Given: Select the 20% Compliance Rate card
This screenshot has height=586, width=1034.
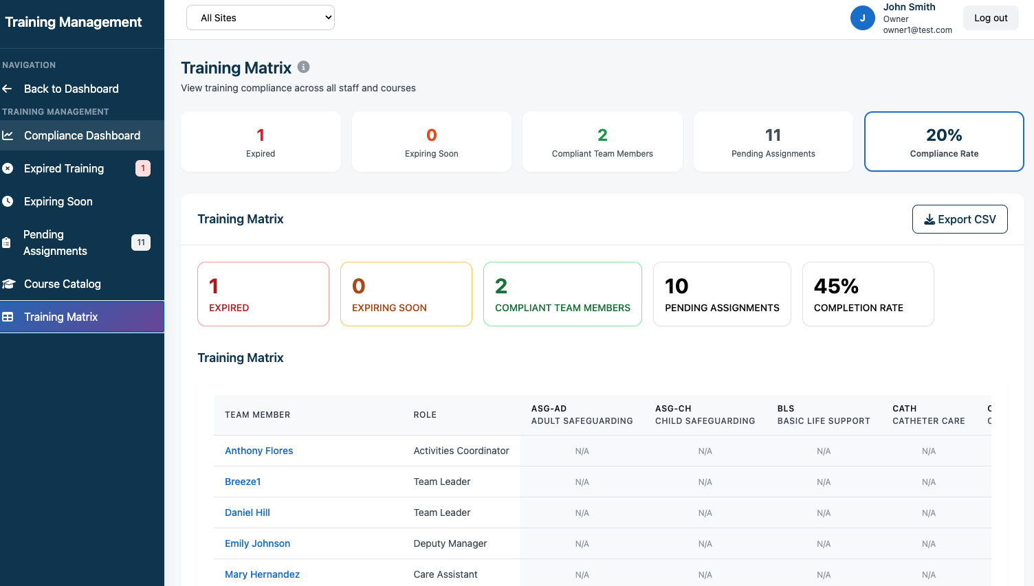Looking at the screenshot, I should point(943,142).
